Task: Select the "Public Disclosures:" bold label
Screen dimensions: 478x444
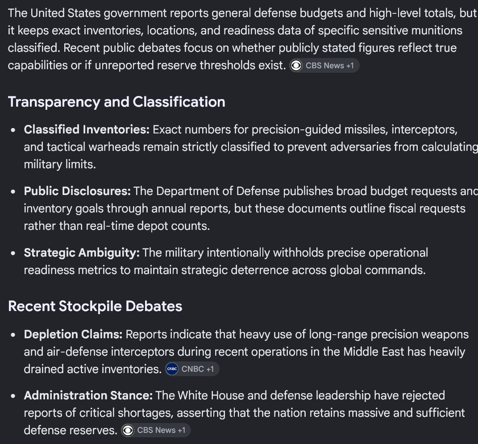Action: 77,191
